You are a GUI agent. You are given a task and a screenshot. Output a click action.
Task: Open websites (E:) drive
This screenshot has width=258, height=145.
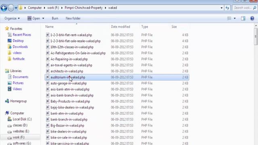(x=21, y=131)
